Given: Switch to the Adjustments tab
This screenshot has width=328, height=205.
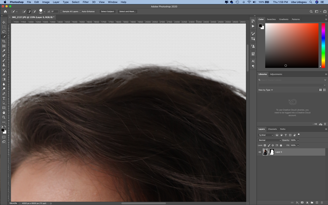Looking at the screenshot, I should click(x=276, y=74).
